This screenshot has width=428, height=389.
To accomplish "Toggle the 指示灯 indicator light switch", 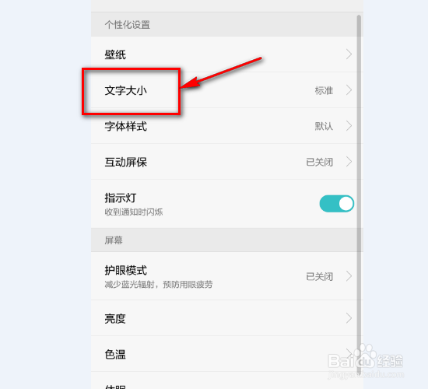I will tap(337, 204).
